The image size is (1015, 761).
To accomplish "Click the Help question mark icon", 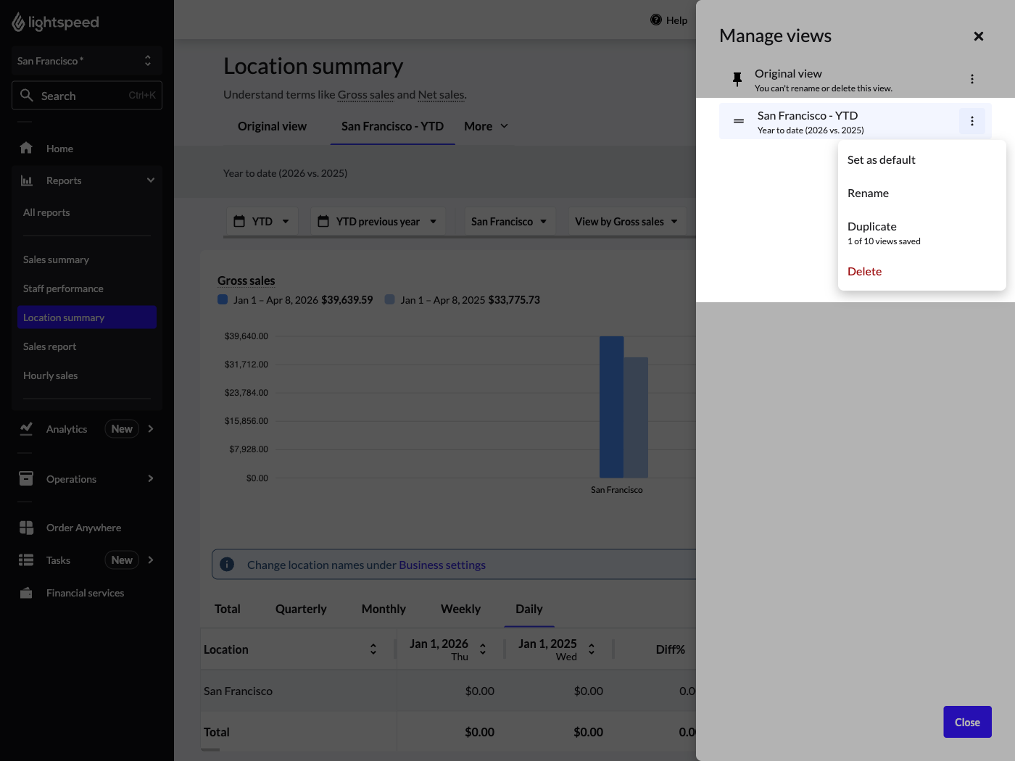I will [656, 20].
